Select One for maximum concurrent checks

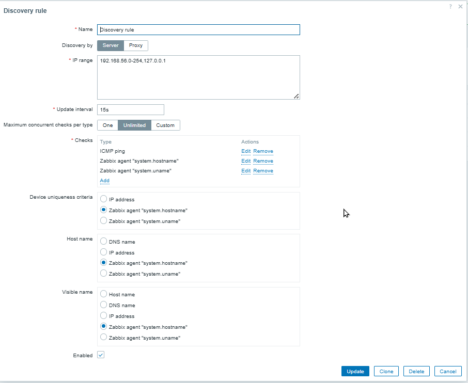click(x=107, y=125)
